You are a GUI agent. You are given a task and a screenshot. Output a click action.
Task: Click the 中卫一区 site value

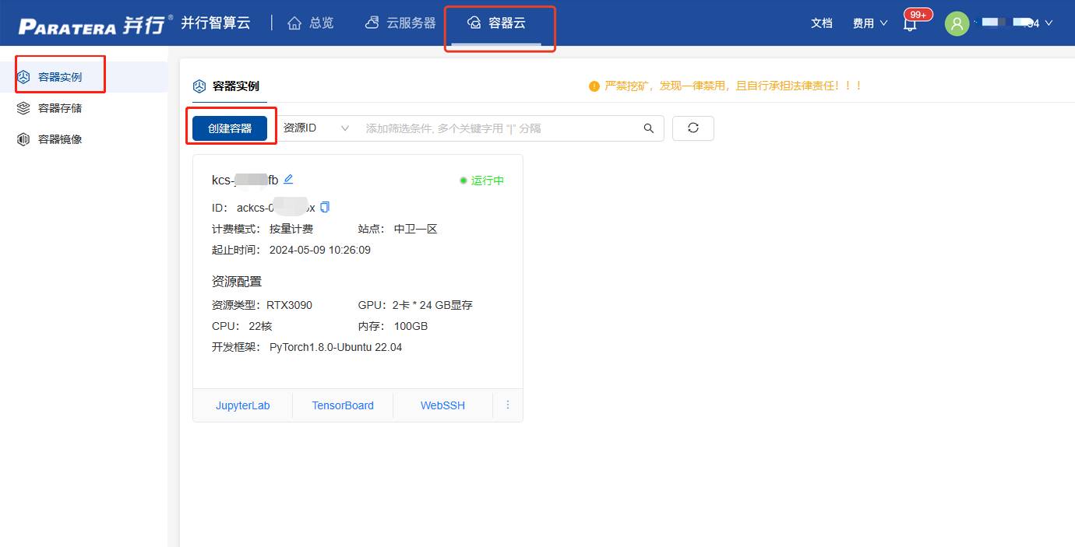coord(416,229)
